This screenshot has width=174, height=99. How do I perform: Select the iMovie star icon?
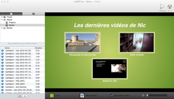pos(5,20)
